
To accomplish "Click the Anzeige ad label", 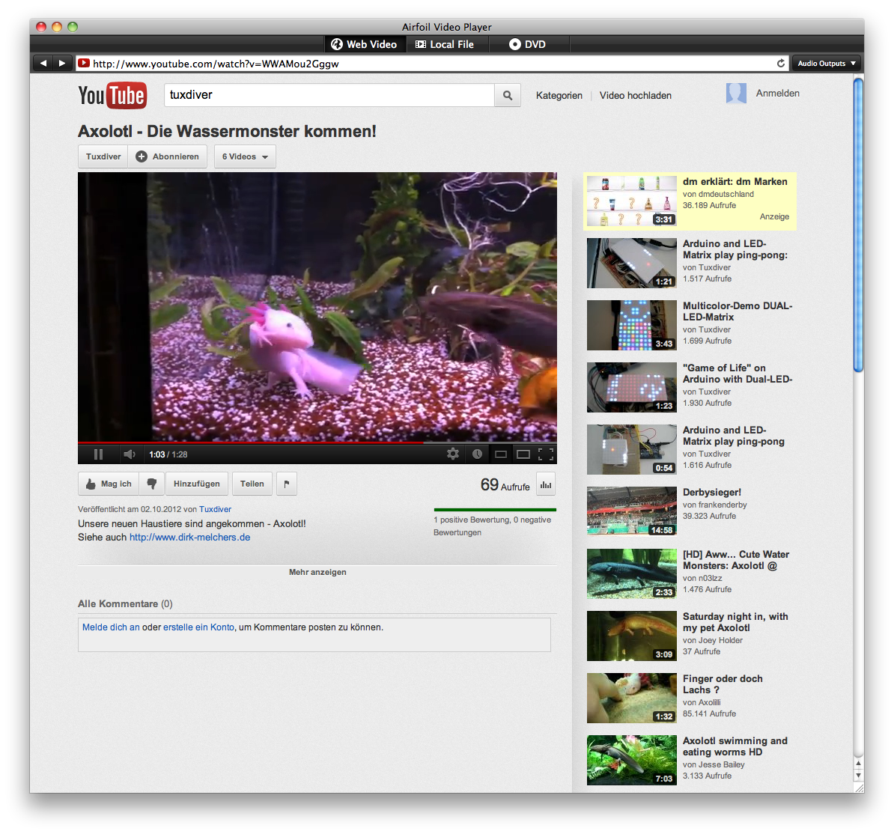I will pyautogui.click(x=774, y=216).
